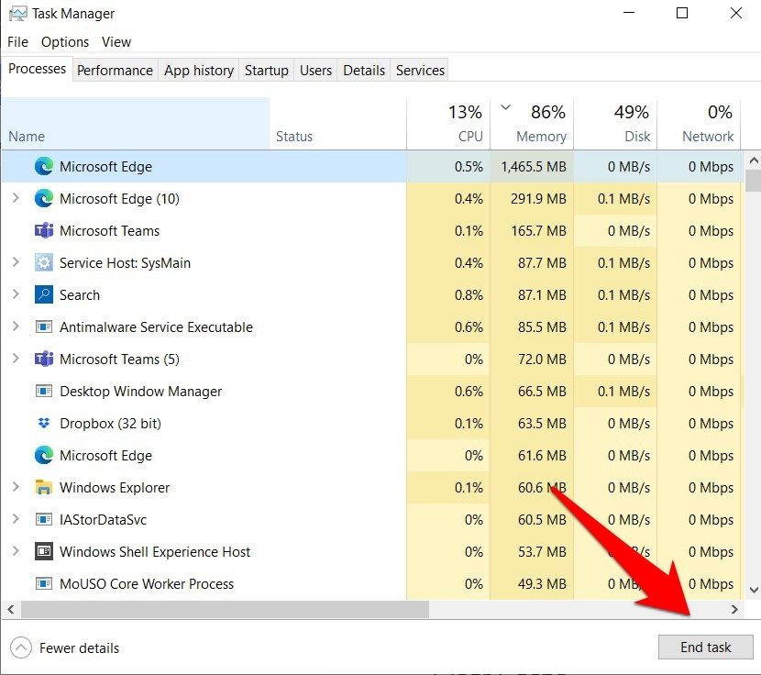The width and height of the screenshot is (761, 675).
Task: Sort processes by the Memory column header
Action: tap(540, 136)
